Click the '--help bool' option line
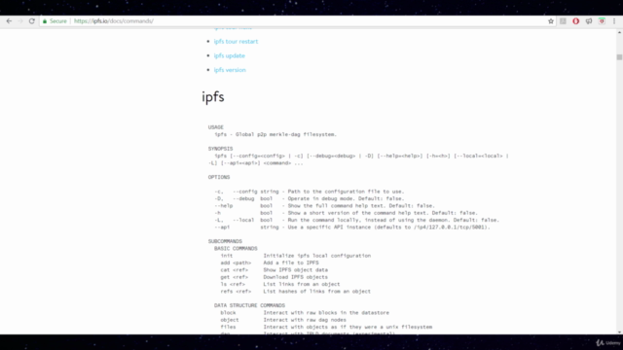Image resolution: width=623 pixels, height=350 pixels. click(324, 205)
